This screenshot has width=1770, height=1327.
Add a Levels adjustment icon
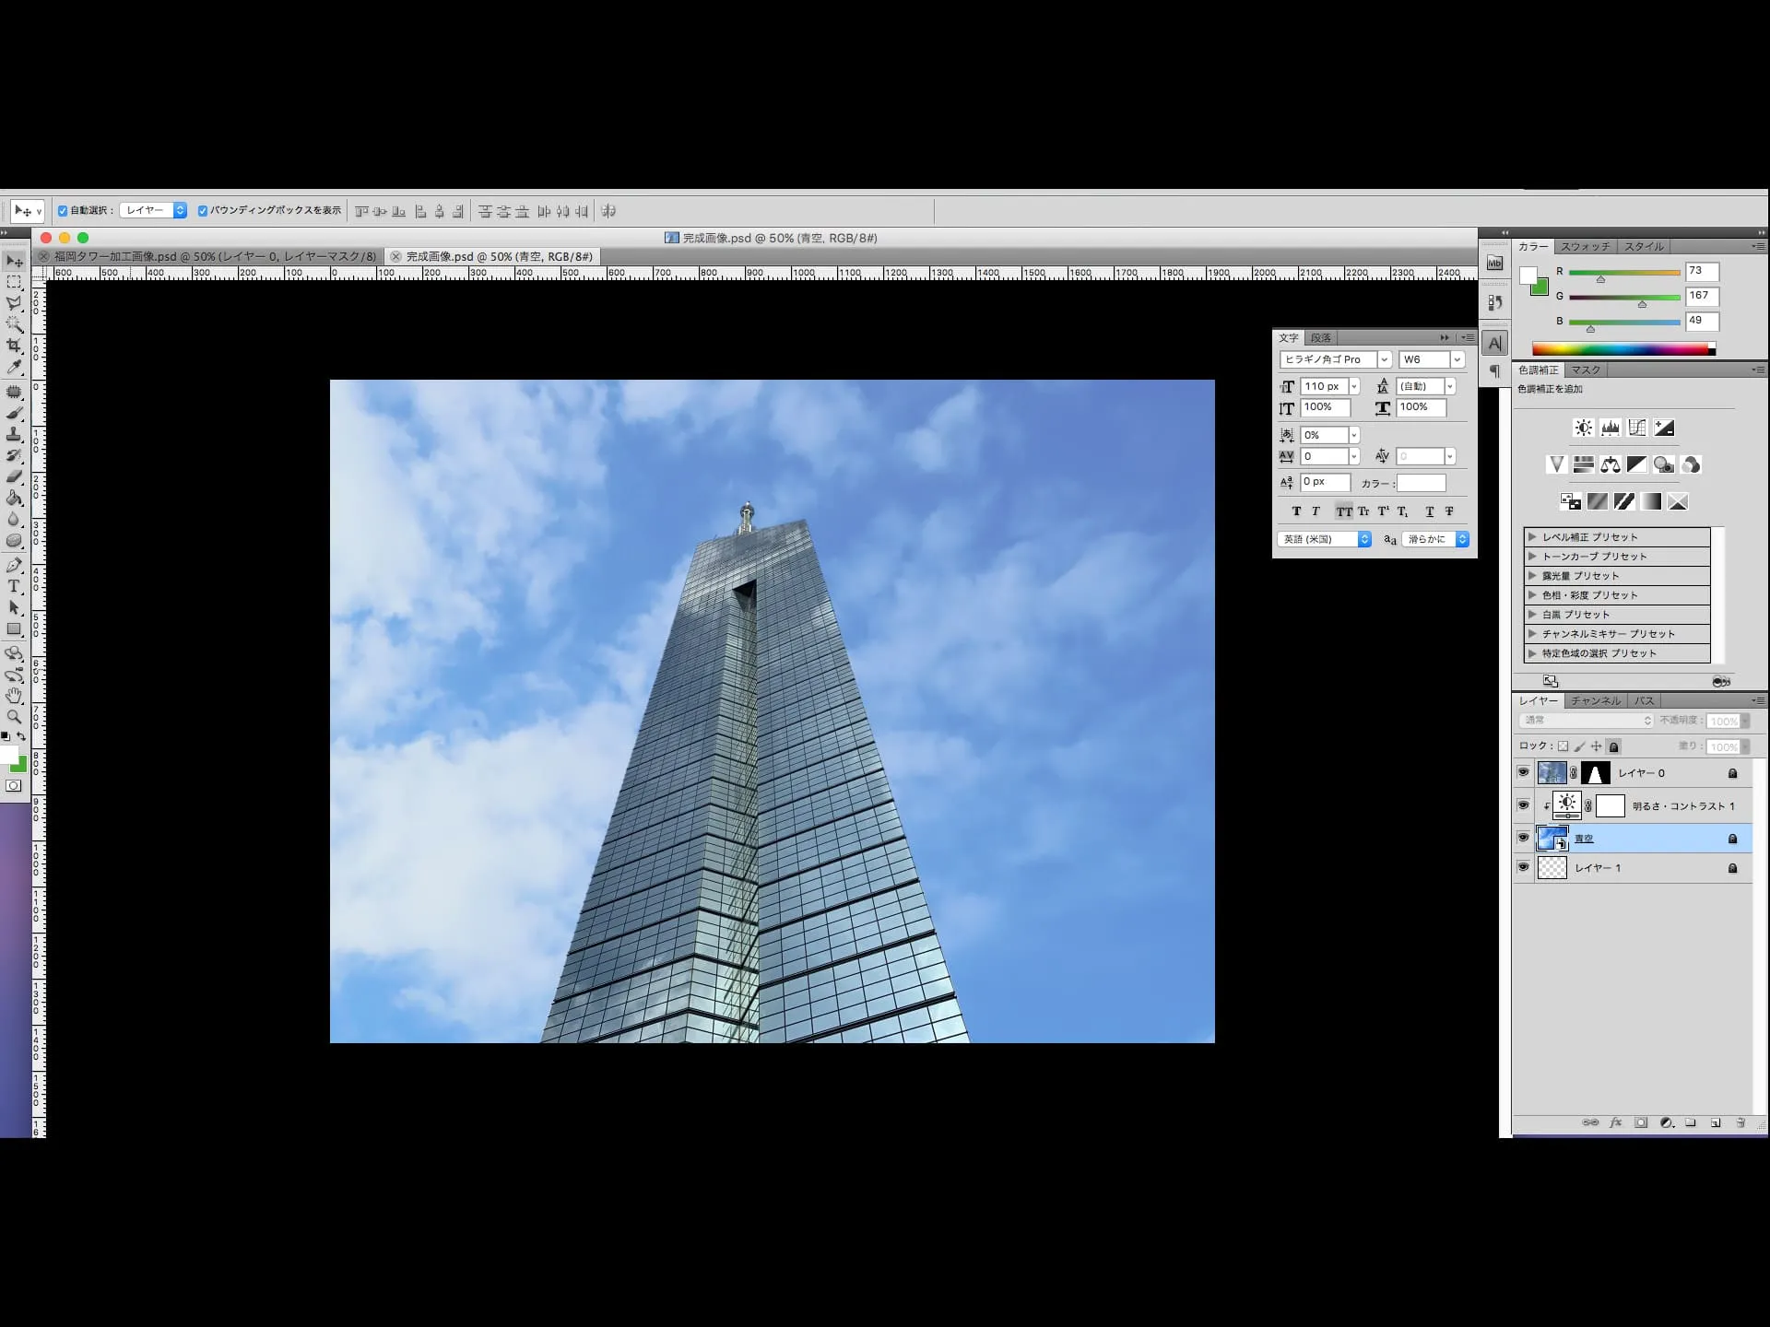click(1611, 428)
